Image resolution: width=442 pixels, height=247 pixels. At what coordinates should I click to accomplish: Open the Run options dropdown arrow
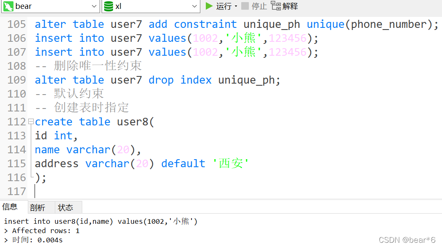pyautogui.click(x=236, y=6)
